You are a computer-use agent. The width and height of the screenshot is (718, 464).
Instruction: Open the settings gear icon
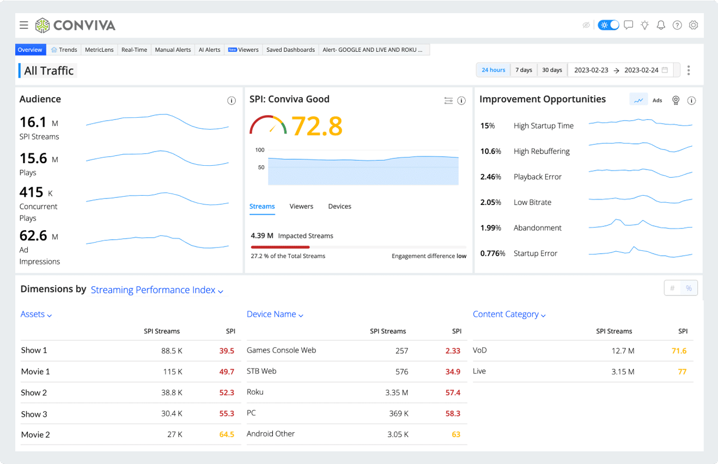coord(693,25)
